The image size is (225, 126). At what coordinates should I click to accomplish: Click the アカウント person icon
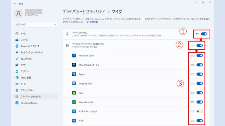tap(17, 71)
